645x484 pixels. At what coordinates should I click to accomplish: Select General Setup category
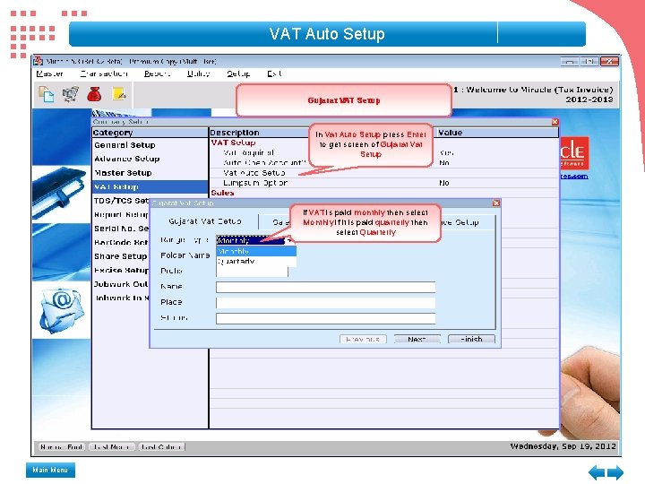[x=150, y=145]
